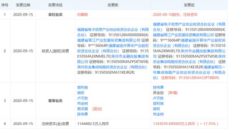Open 福建省晋江产业发展投资集团有限公司 link in 变更前 column
Viewport: 229px width, 129px height.
click(109, 40)
